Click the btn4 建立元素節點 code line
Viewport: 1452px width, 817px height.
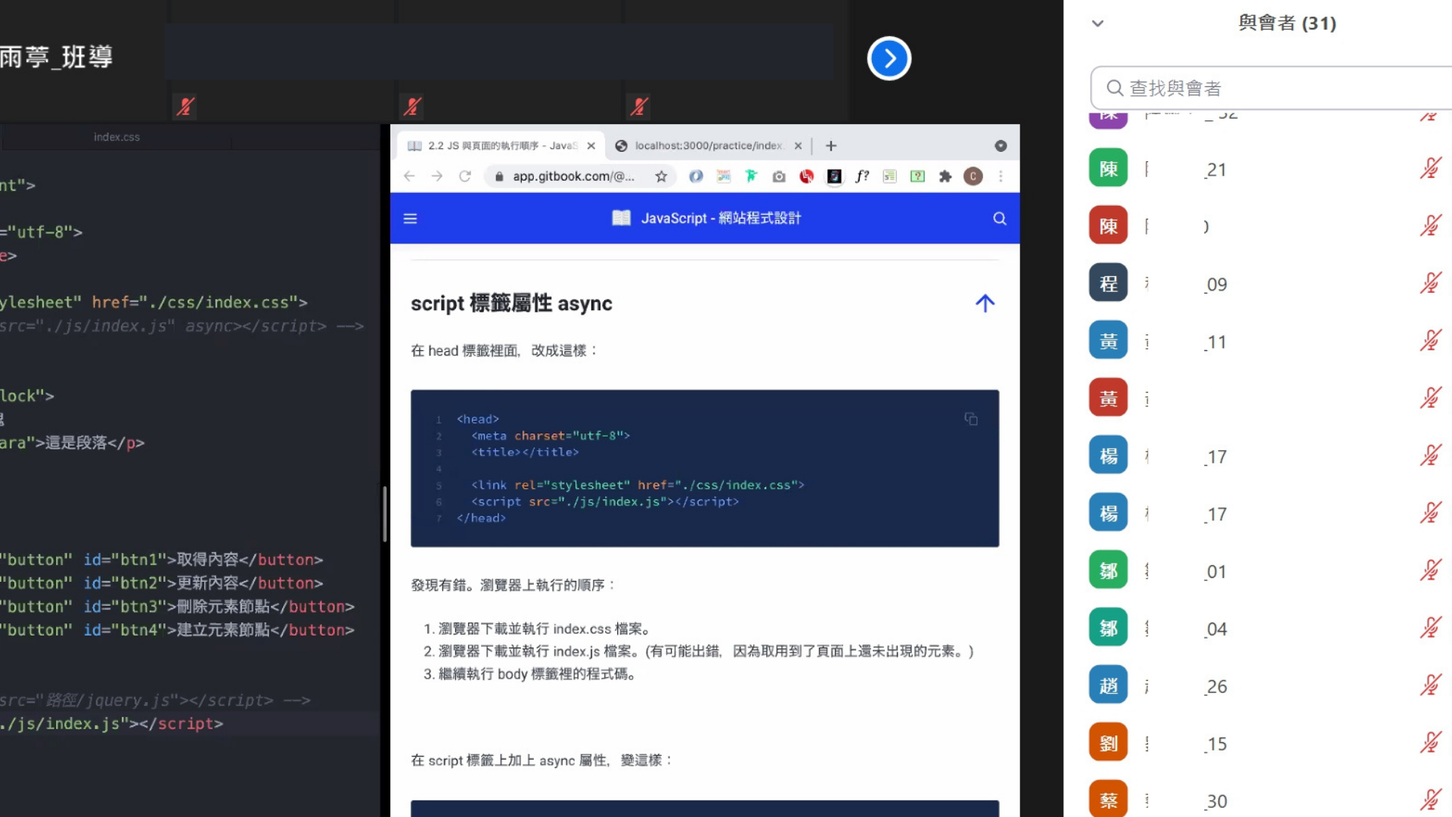click(x=177, y=630)
